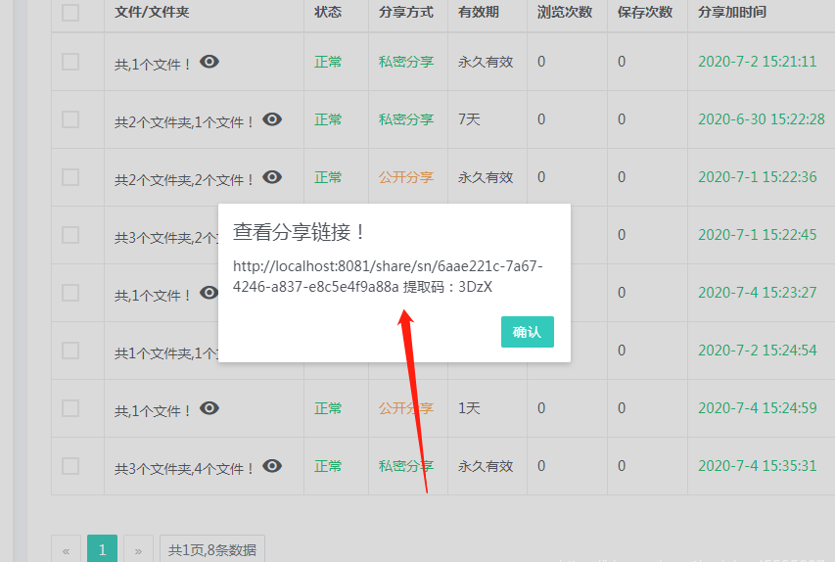Click the 分享加时间 column header
836x562 pixels.
pyautogui.click(x=732, y=13)
